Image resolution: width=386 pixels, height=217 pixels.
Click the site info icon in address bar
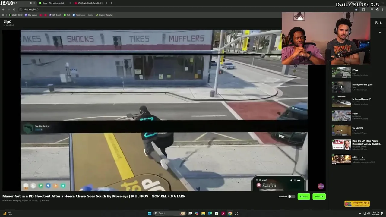[x=21, y=9]
